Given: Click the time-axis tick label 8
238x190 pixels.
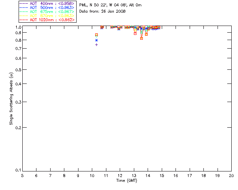Looking at the screenshot, I should click(x=64, y=176).
